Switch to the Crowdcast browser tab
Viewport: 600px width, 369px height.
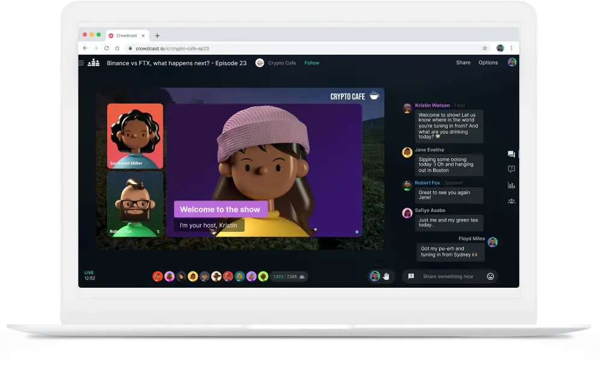[x=127, y=36]
